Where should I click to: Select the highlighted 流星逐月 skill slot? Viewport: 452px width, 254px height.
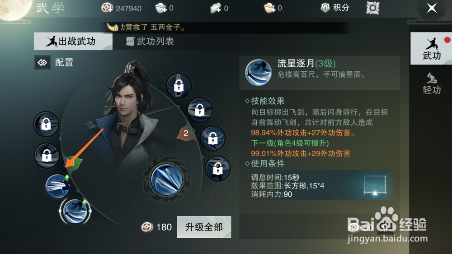coord(75,212)
